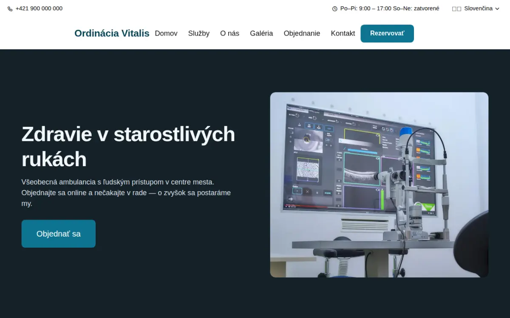510x318 pixels.
Task: Open the eye examination equipment photo
Action: tap(379, 185)
